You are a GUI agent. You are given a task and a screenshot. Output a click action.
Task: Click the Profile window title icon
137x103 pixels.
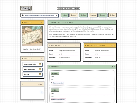23,22
